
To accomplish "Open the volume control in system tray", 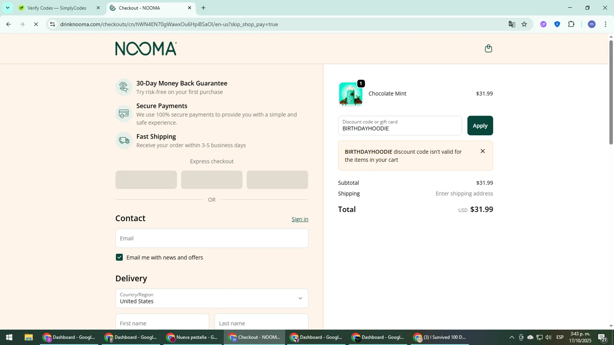I will [548, 337].
